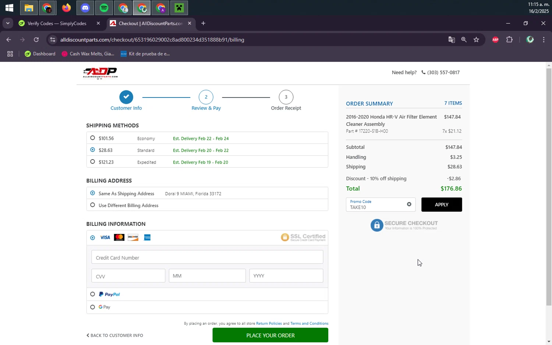Select PayPal as payment method
Viewport: 552px width, 345px height.
pyautogui.click(x=92, y=294)
